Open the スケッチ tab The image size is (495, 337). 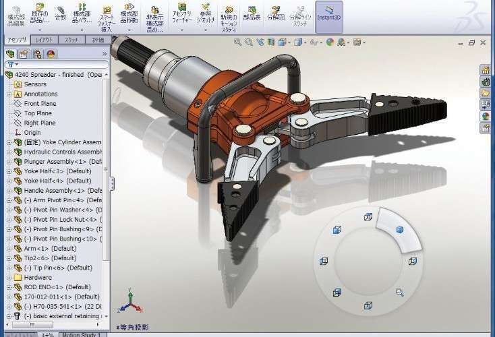pos(71,40)
